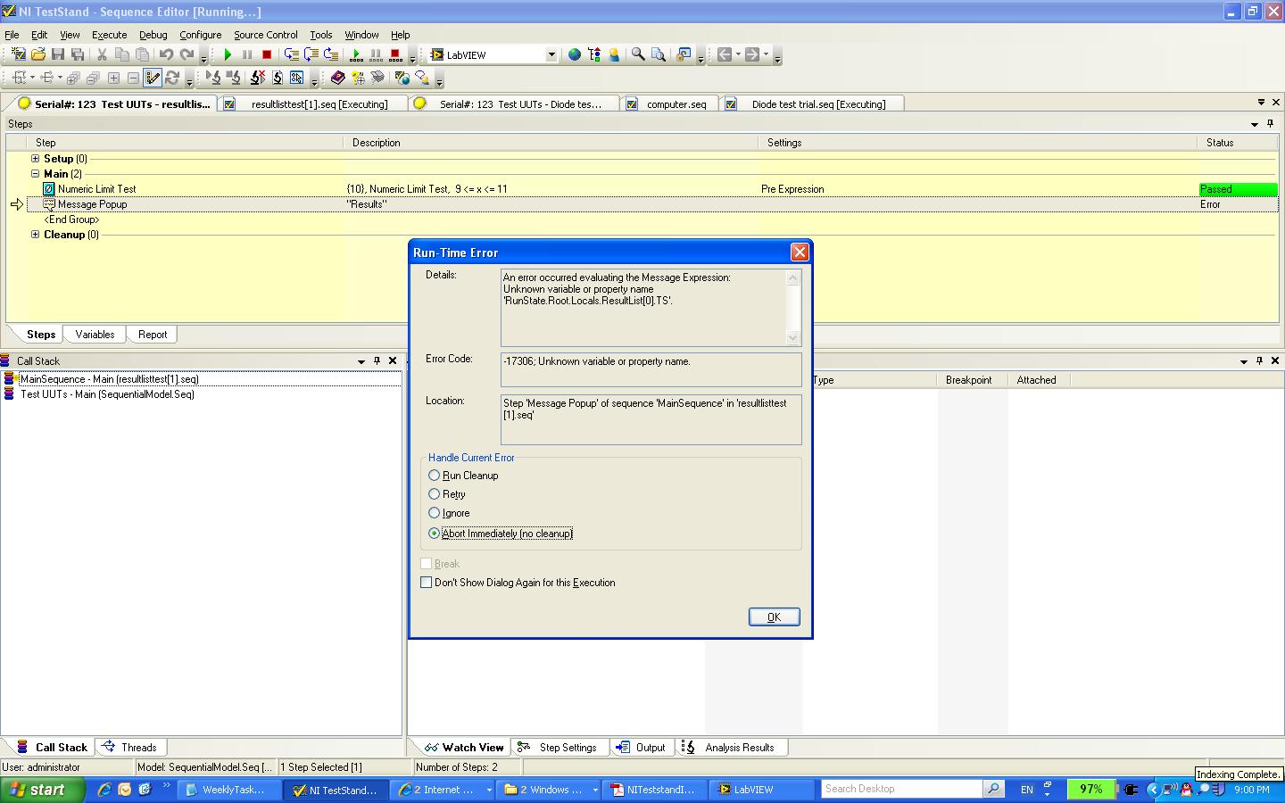Switch to the Variables tab
This screenshot has width=1285, height=803.
click(x=95, y=335)
